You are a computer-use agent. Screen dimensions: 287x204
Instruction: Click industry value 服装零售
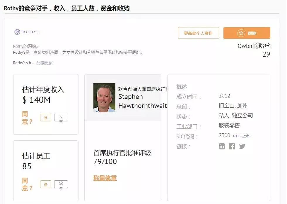(229, 125)
